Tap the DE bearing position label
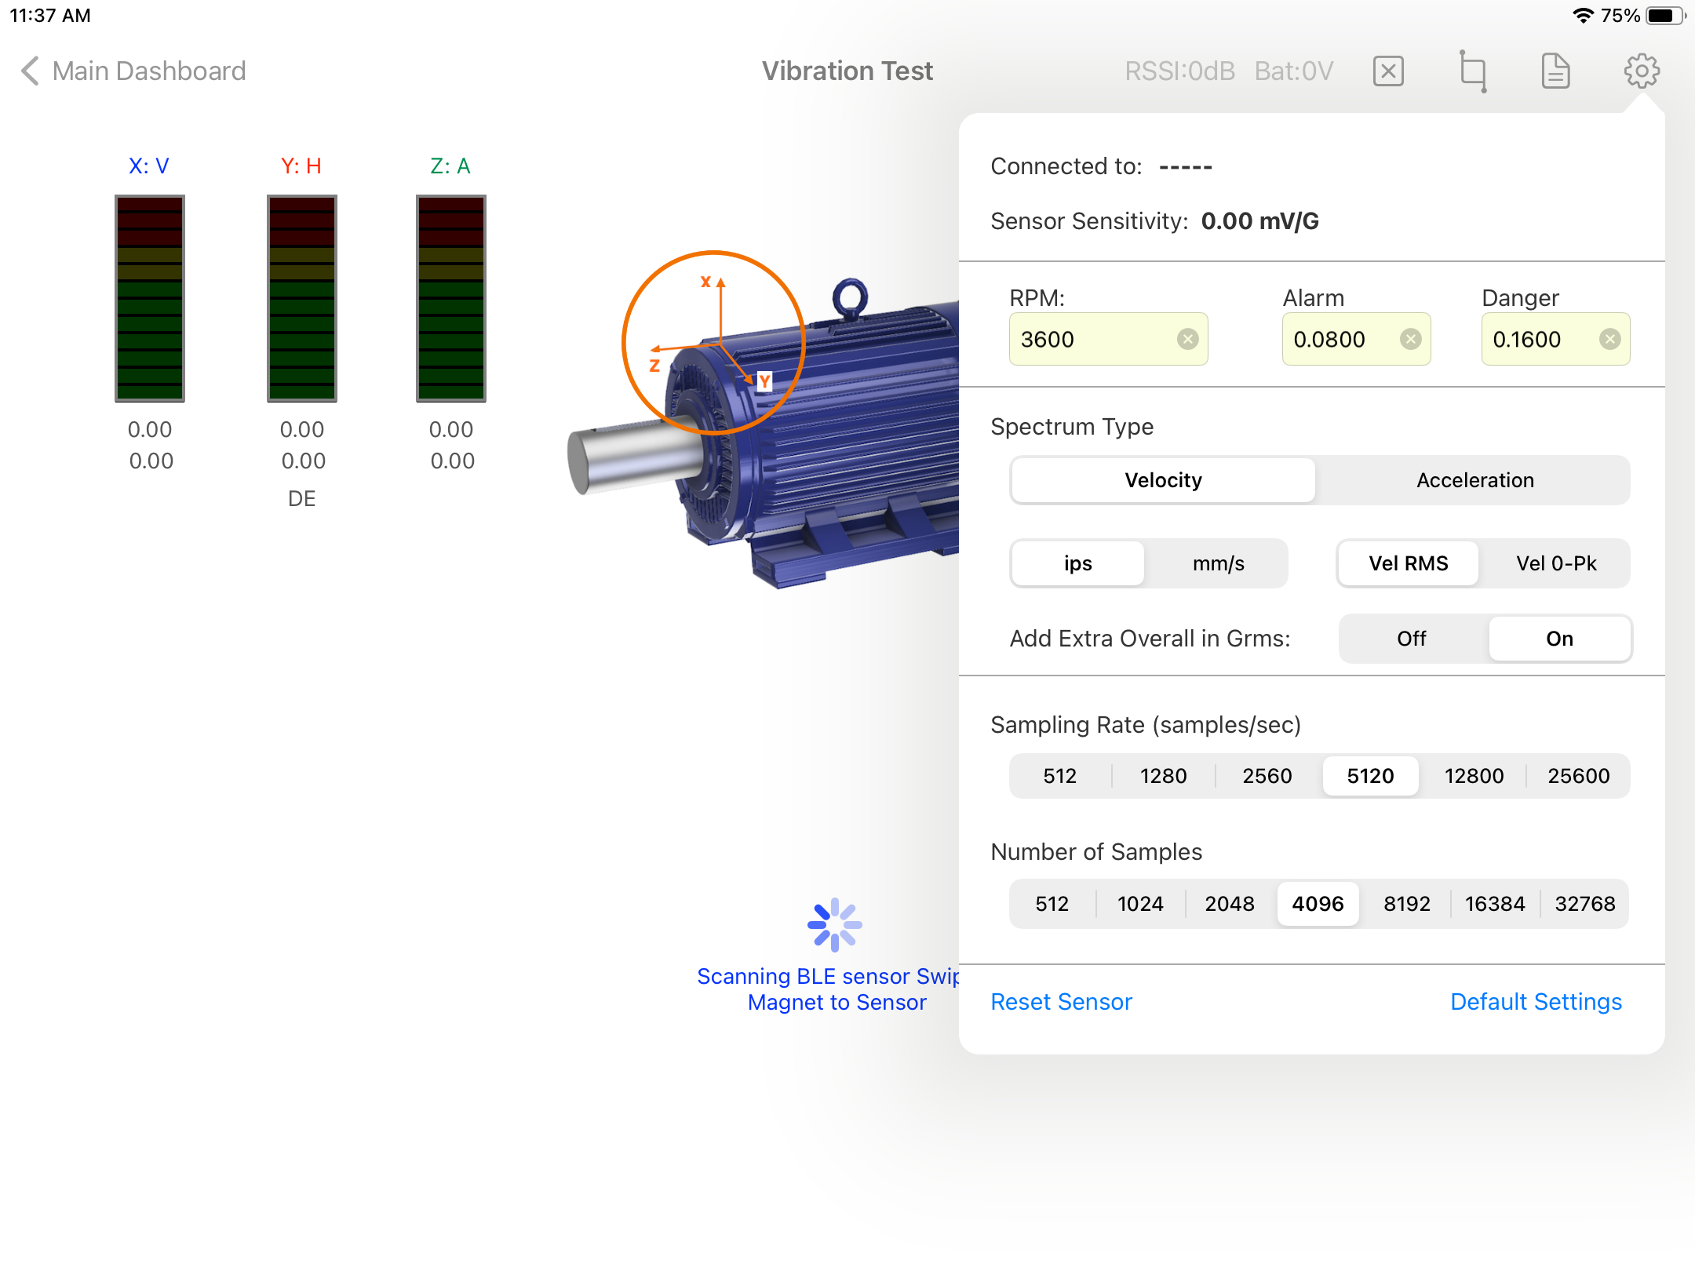The width and height of the screenshot is (1695, 1271). click(302, 499)
